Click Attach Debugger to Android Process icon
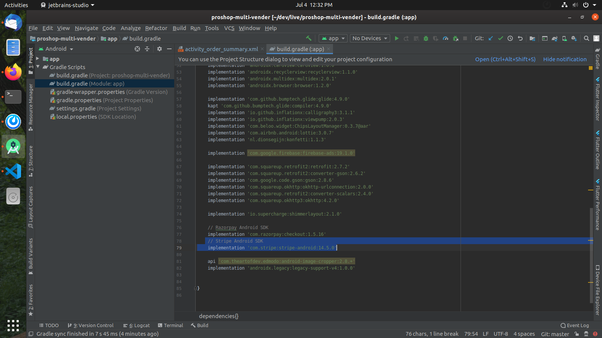This screenshot has height=338, width=602. coord(455,38)
